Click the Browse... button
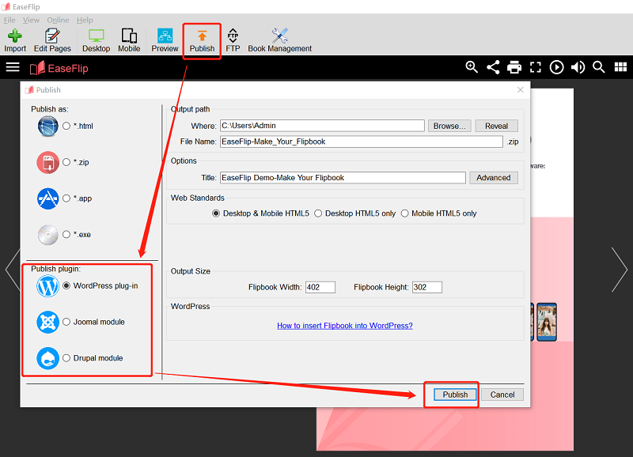Viewport: 633px width, 457px height. [x=449, y=126]
